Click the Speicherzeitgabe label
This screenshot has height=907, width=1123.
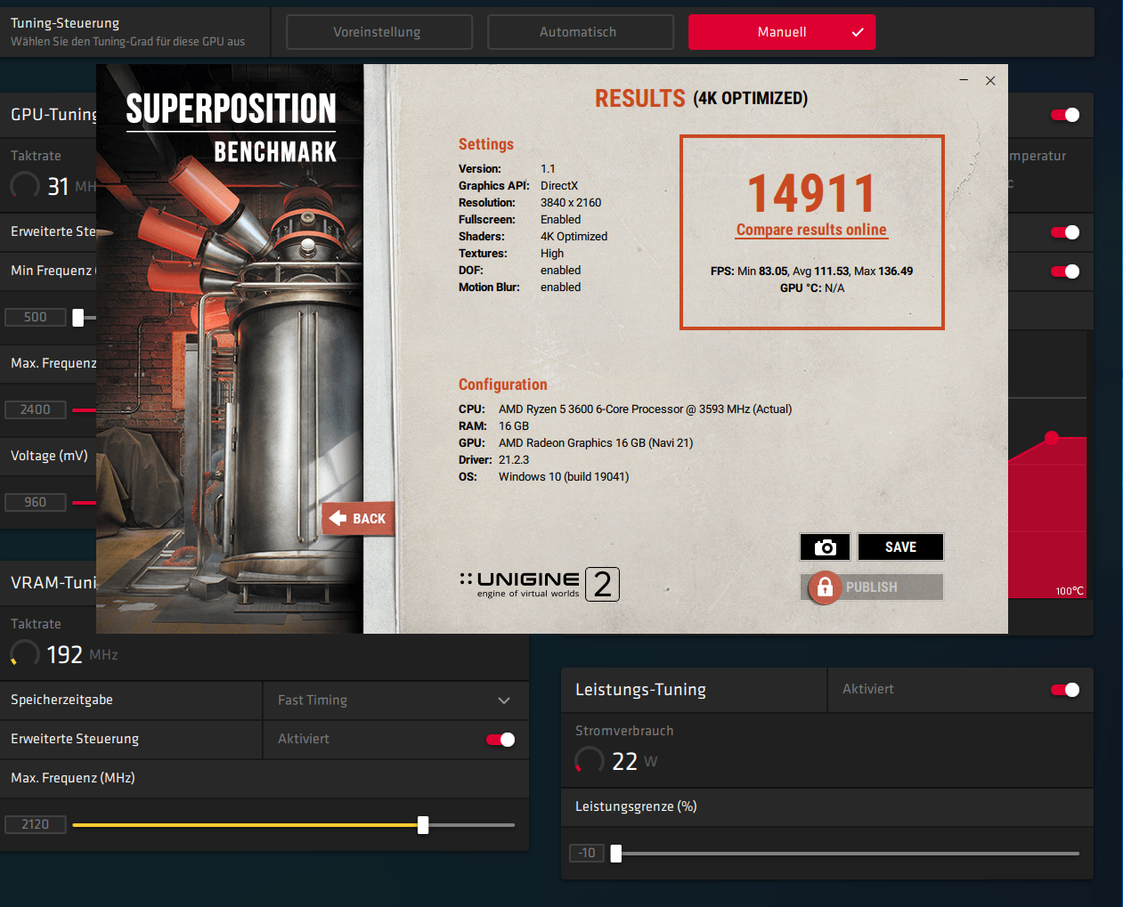coord(61,700)
